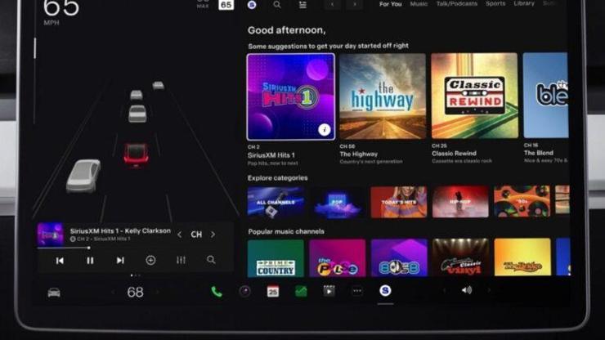Tap the CH channel label
Image resolution: width=605 pixels, height=340 pixels.
tap(196, 235)
